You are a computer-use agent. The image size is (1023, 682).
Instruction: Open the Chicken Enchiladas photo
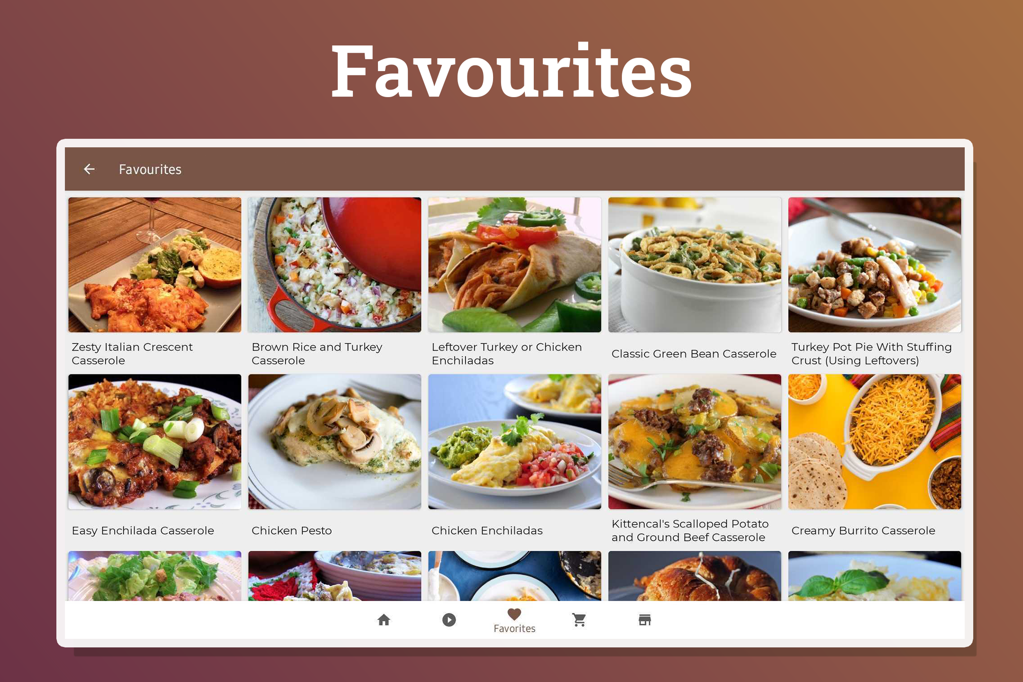click(515, 441)
